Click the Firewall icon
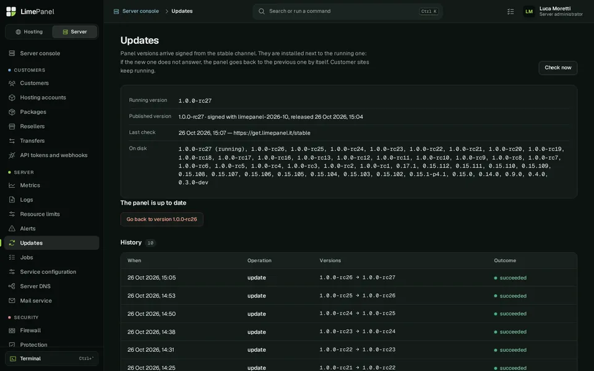The height and width of the screenshot is (371, 594). point(12,330)
